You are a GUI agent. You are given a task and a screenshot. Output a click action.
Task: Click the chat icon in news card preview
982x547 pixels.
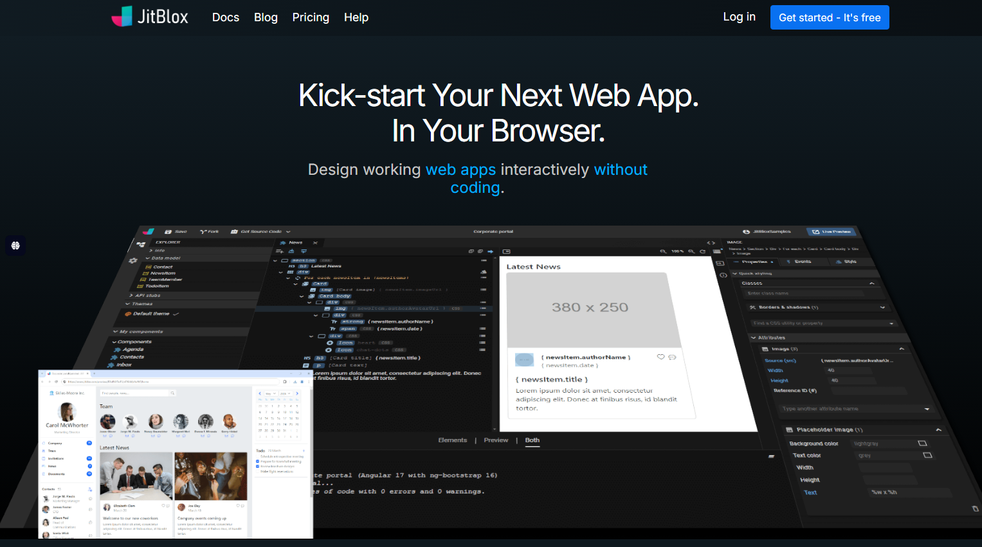tap(672, 357)
